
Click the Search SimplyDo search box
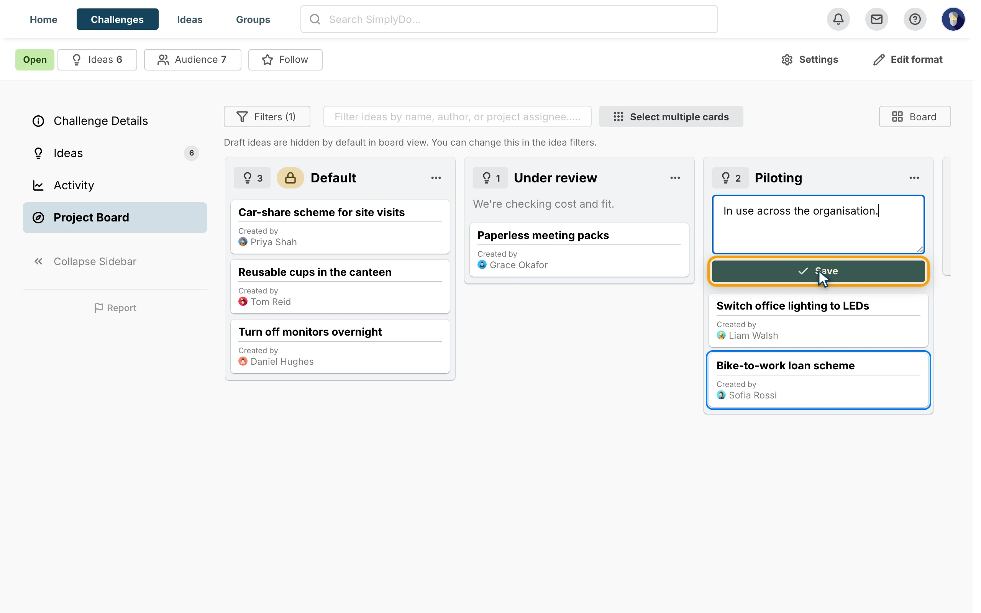click(x=509, y=19)
